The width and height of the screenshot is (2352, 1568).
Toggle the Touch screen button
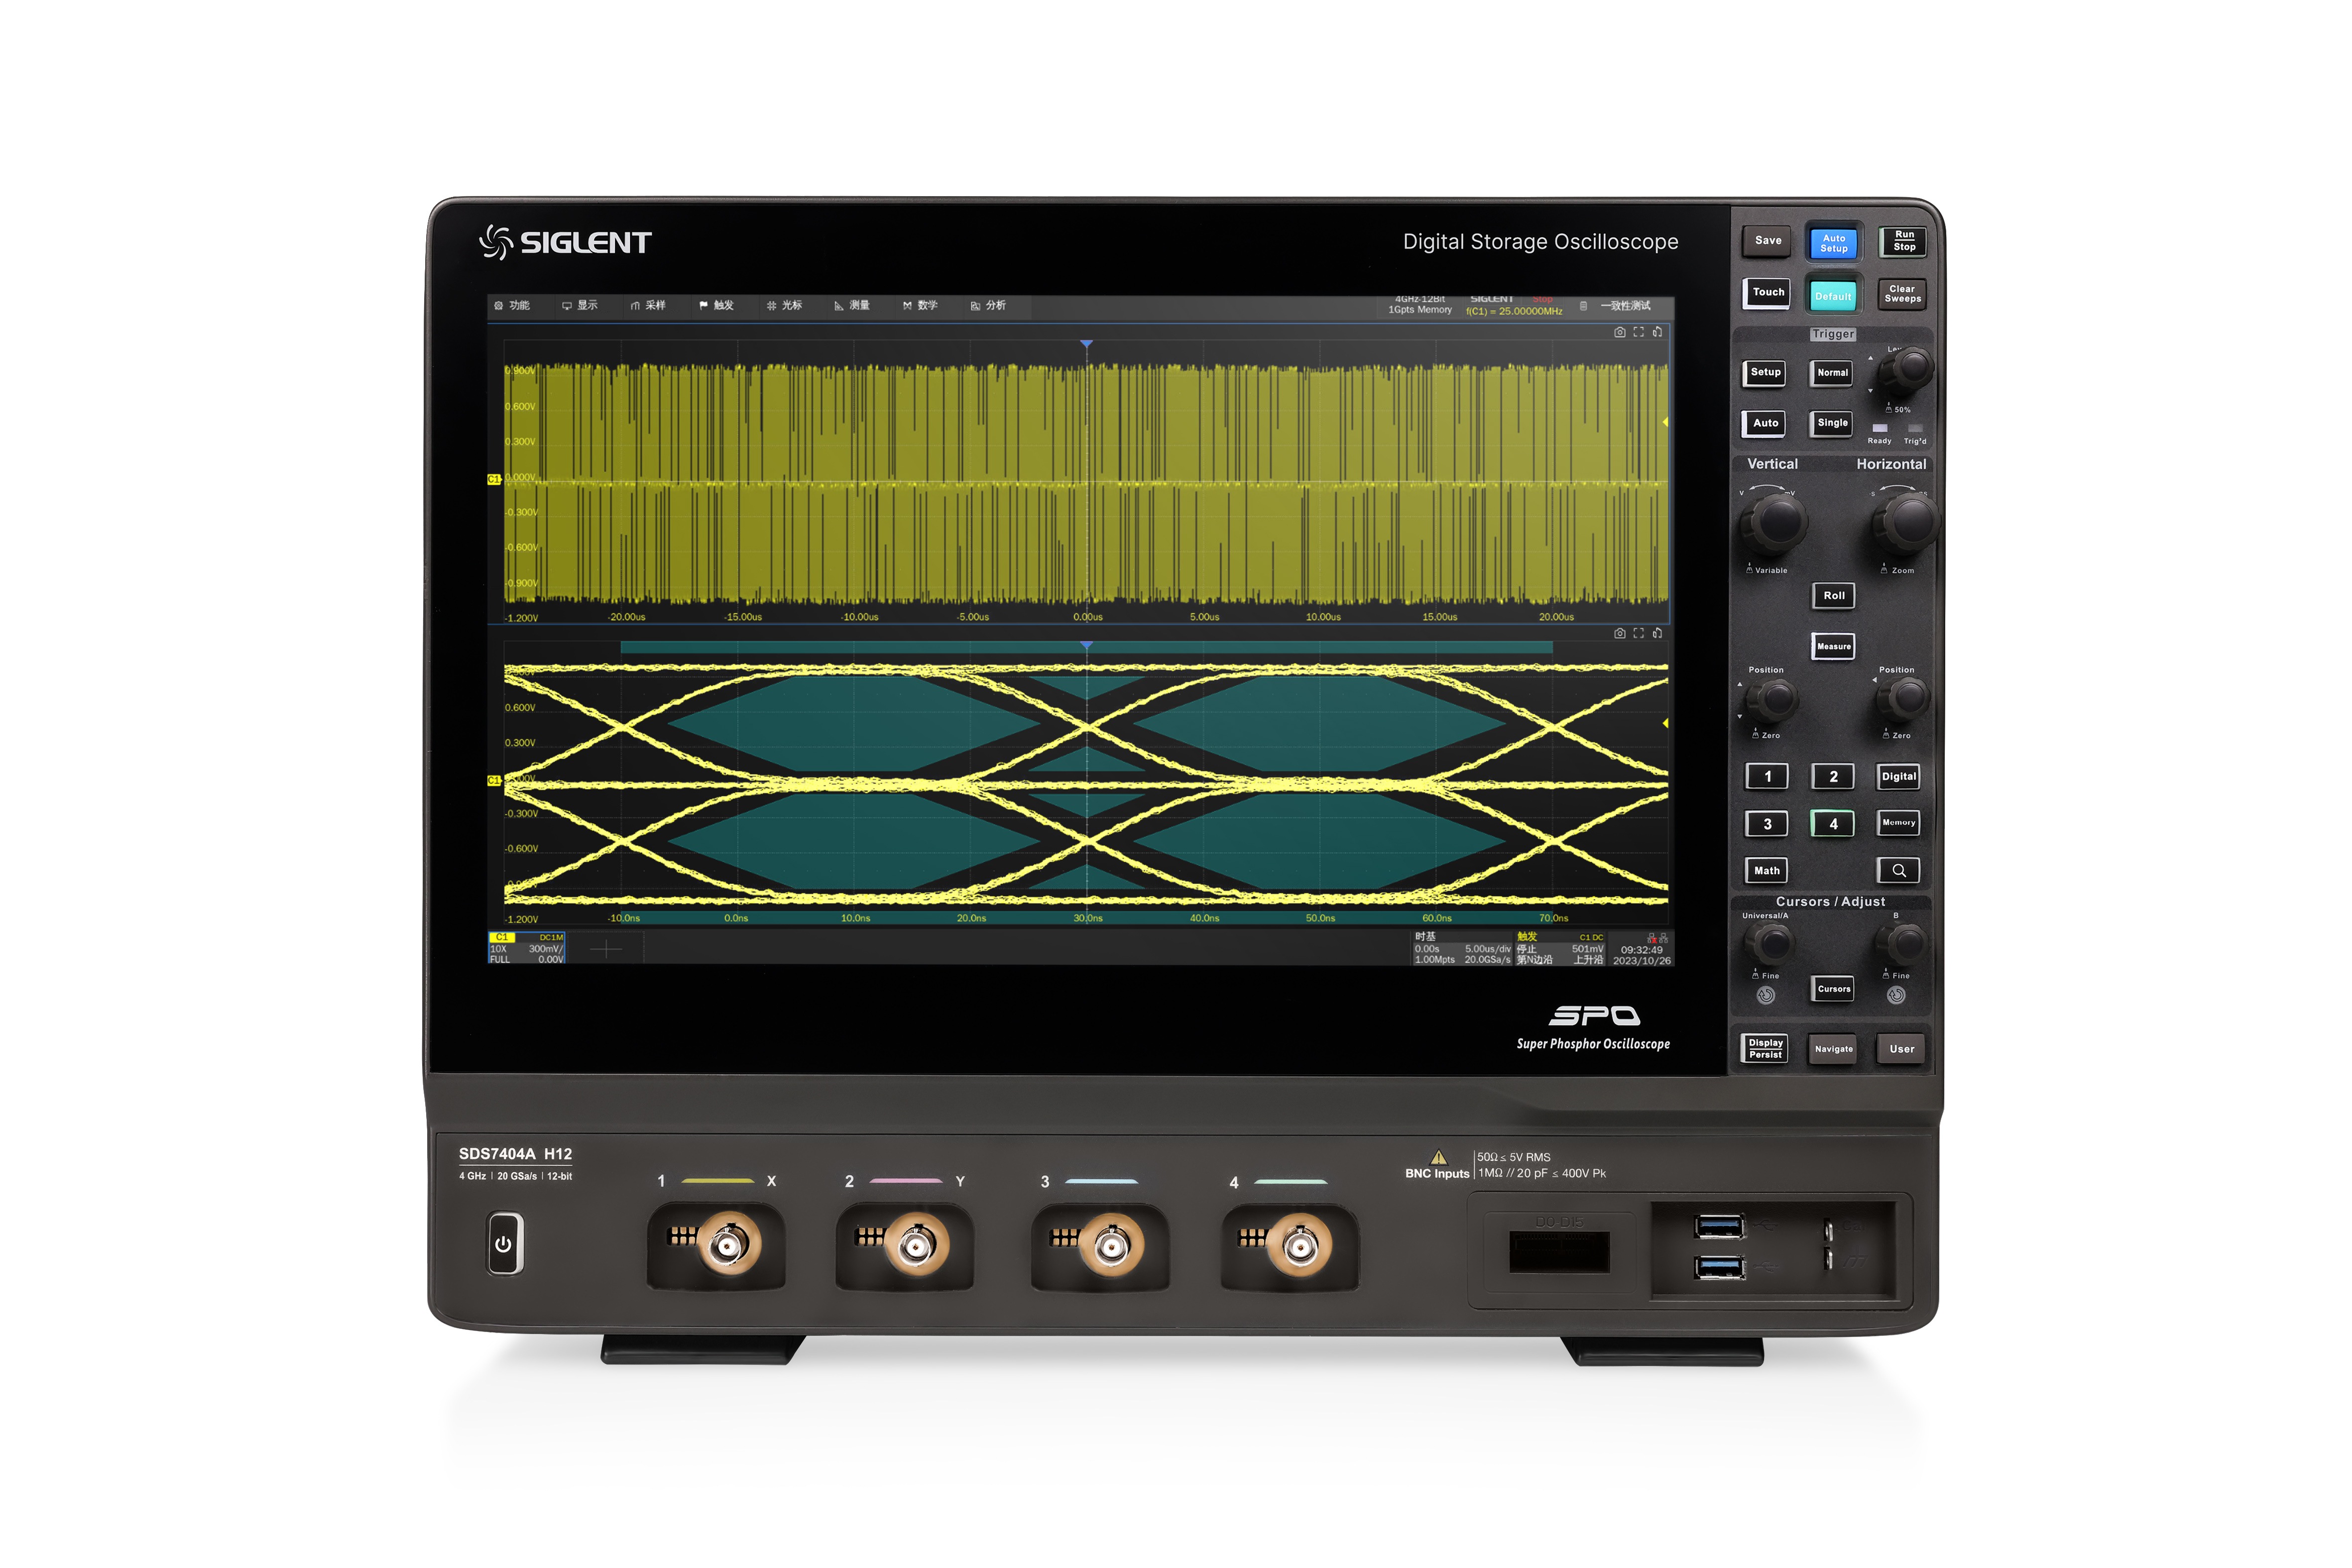click(1768, 293)
